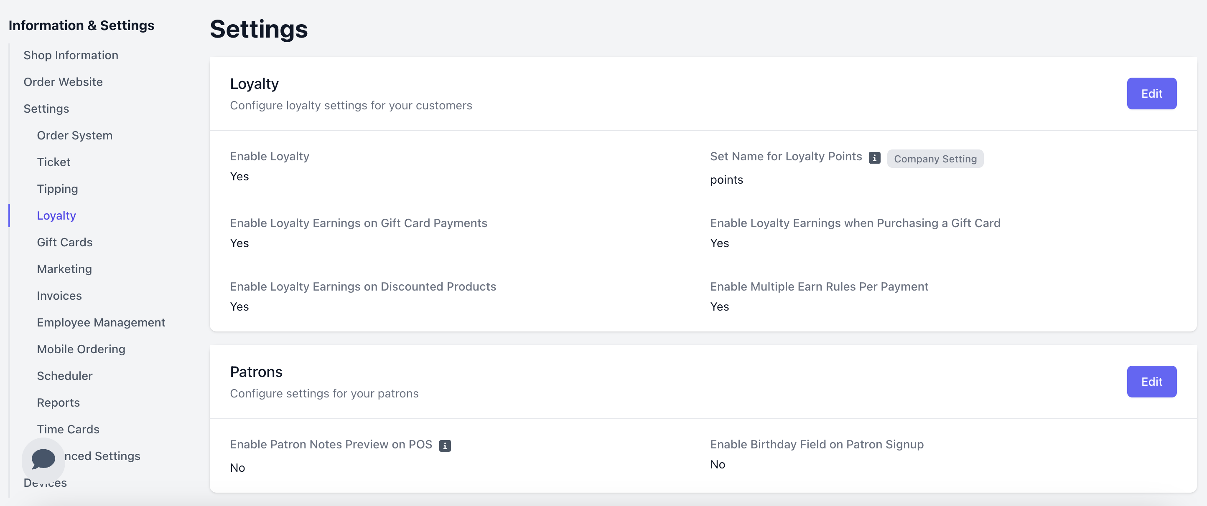
Task: Open the chat bubble support widget
Action: click(43, 458)
